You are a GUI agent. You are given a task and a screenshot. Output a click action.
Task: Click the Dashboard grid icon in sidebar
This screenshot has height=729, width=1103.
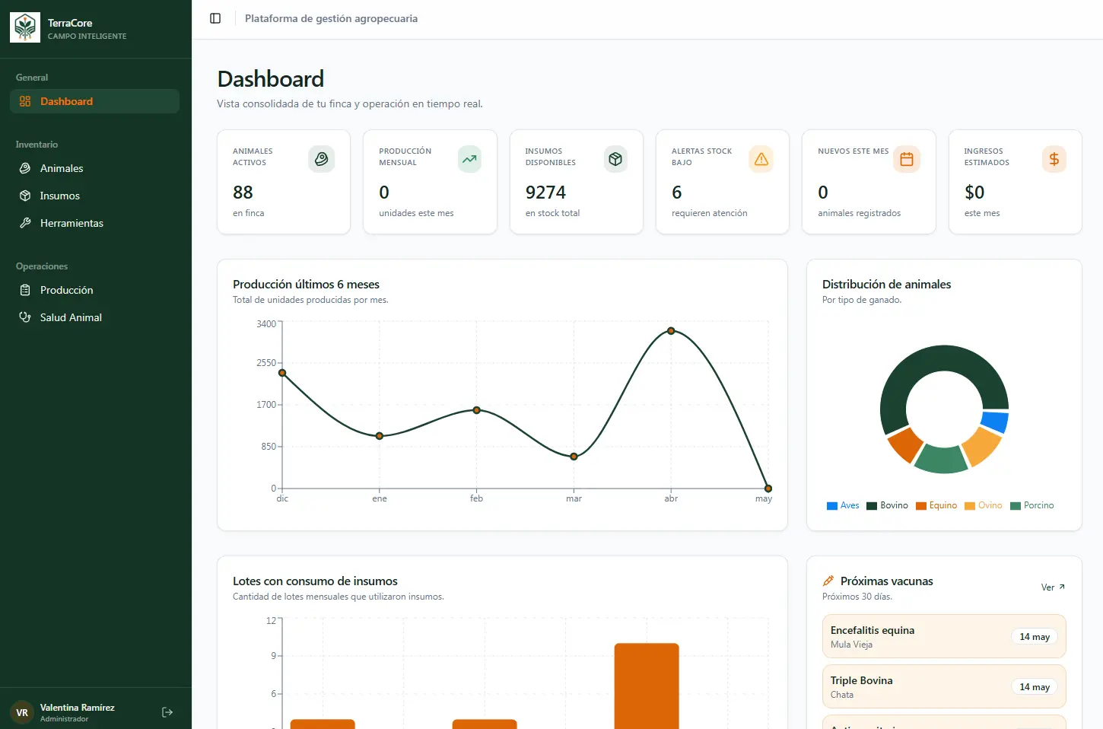tap(25, 101)
